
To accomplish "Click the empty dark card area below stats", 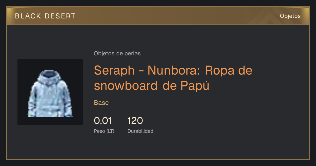I will (158, 148).
